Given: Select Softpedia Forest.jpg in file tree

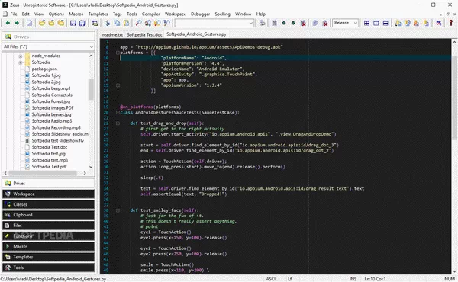Looking at the screenshot, I should 51,101.
